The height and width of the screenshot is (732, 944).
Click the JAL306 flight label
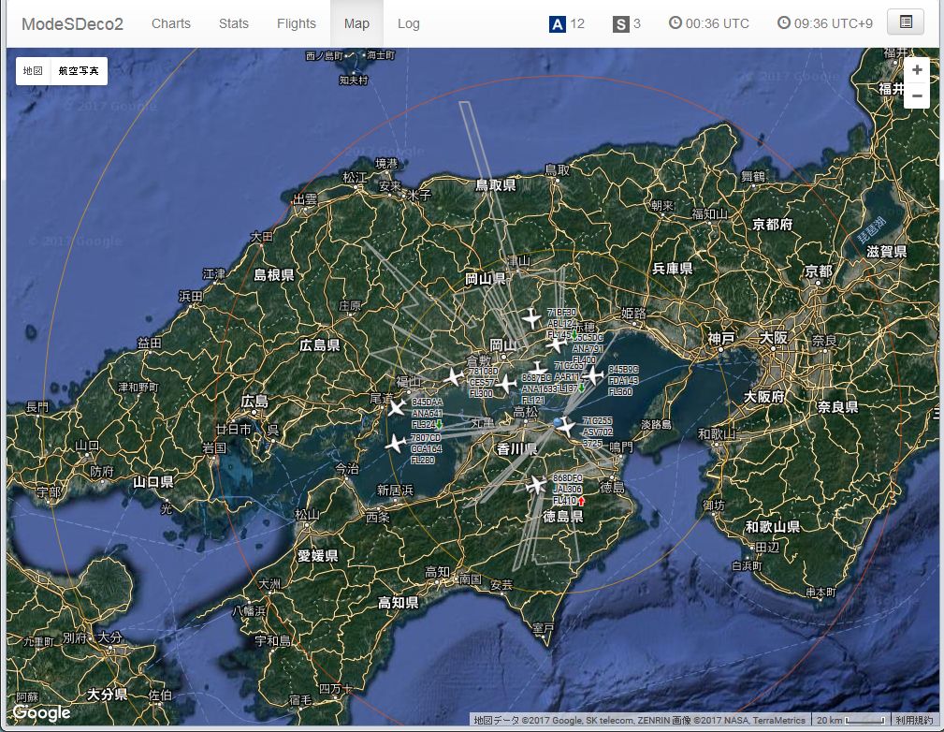[x=567, y=490]
